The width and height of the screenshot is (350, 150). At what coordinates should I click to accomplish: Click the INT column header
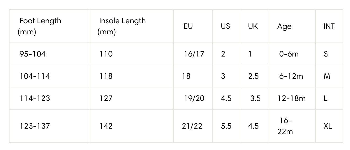click(329, 26)
